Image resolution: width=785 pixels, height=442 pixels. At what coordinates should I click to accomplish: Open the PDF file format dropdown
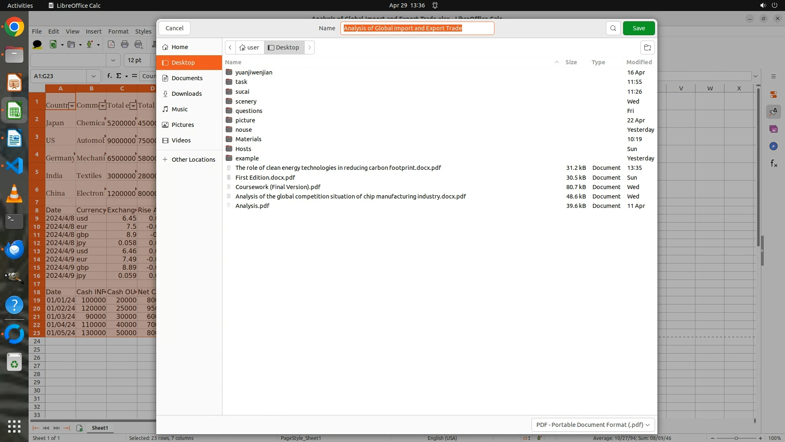click(x=592, y=425)
